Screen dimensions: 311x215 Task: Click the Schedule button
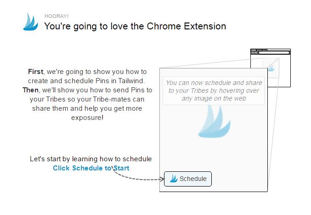coord(188,179)
